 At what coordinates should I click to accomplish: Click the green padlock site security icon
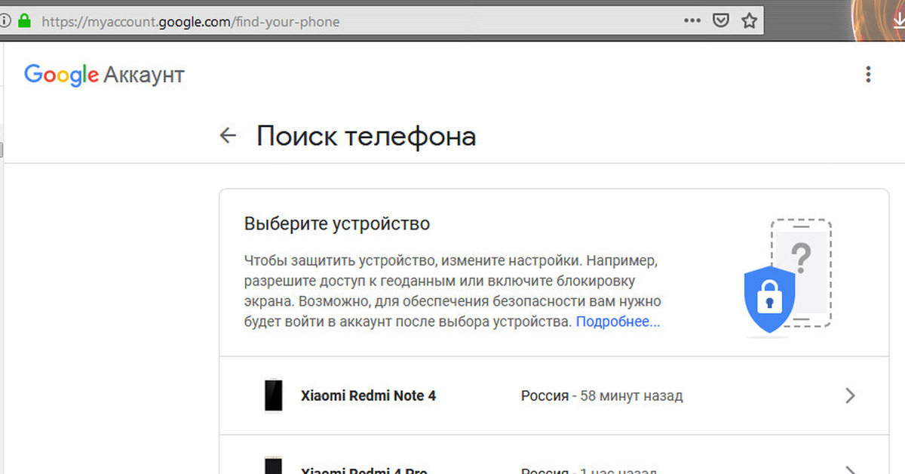[25, 21]
